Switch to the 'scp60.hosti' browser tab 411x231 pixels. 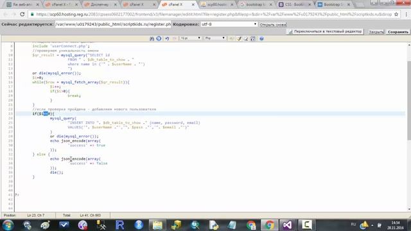pos(217,4)
